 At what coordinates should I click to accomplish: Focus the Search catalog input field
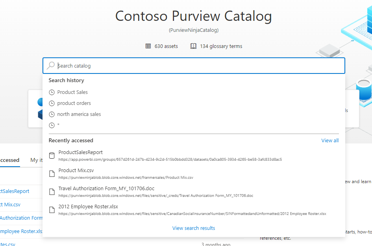click(194, 66)
